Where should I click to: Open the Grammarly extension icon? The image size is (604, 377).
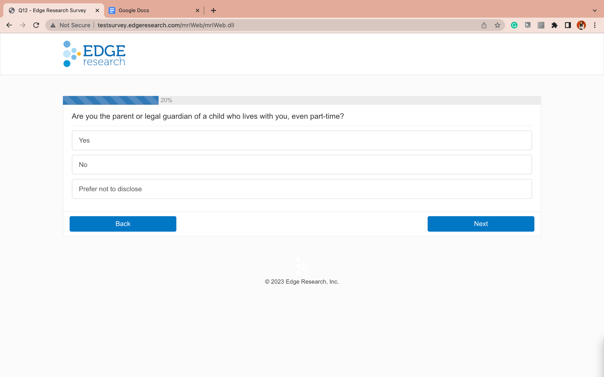coord(514,25)
